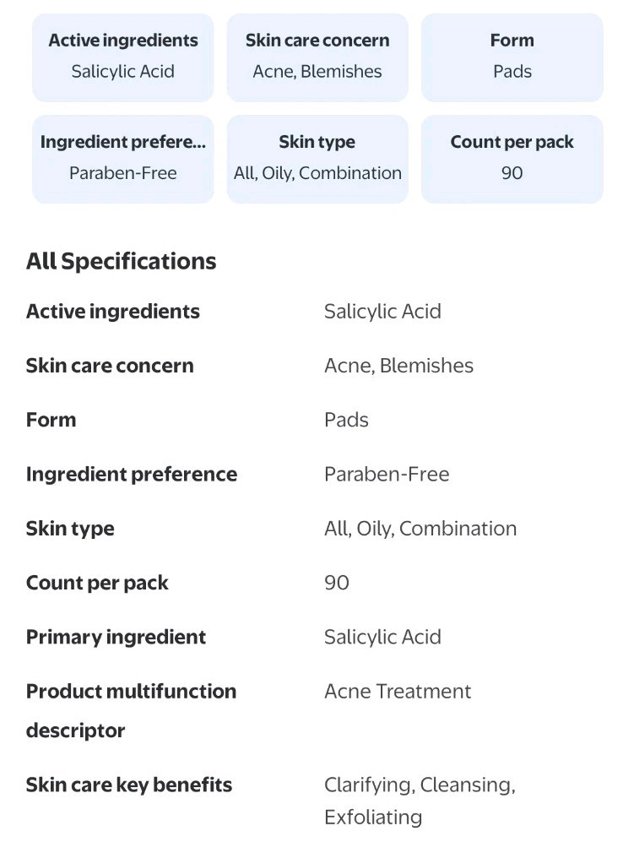
Task: Tap the Form summary card showing Pads
Action: pyautogui.click(x=512, y=57)
